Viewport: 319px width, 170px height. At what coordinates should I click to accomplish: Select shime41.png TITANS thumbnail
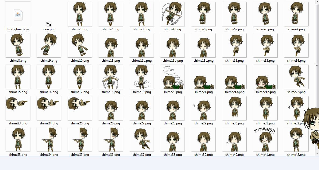point(265,140)
